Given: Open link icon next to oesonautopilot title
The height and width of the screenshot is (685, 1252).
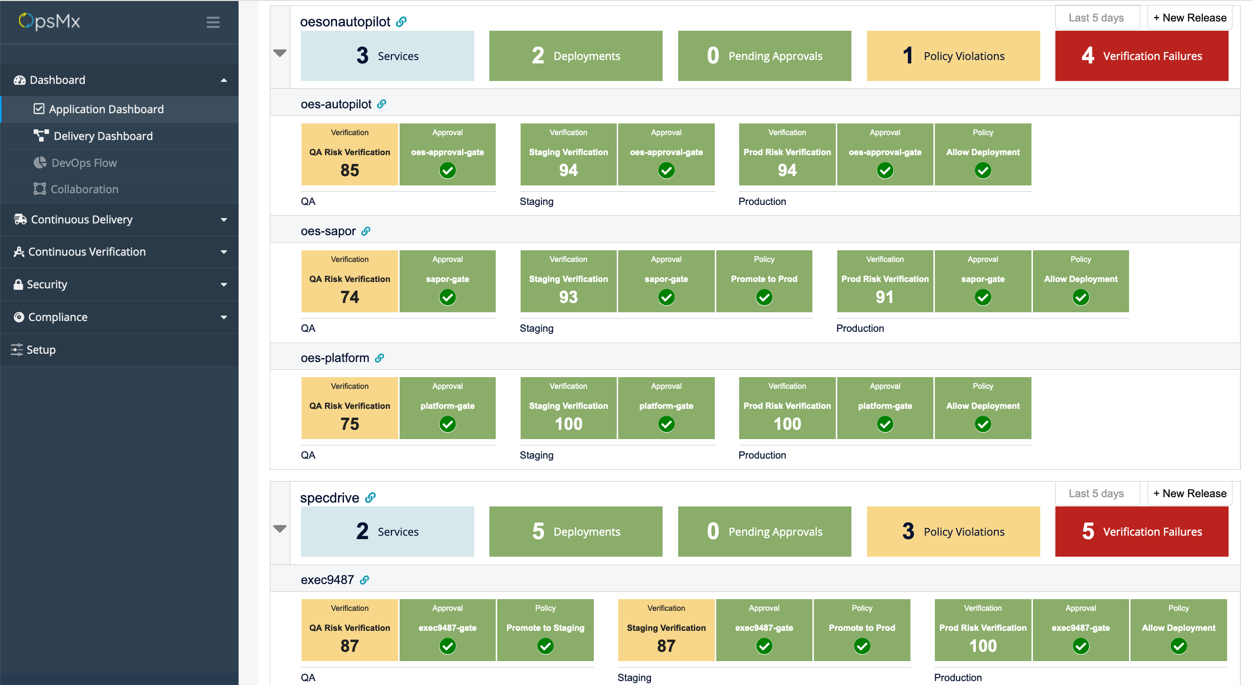Looking at the screenshot, I should (401, 22).
